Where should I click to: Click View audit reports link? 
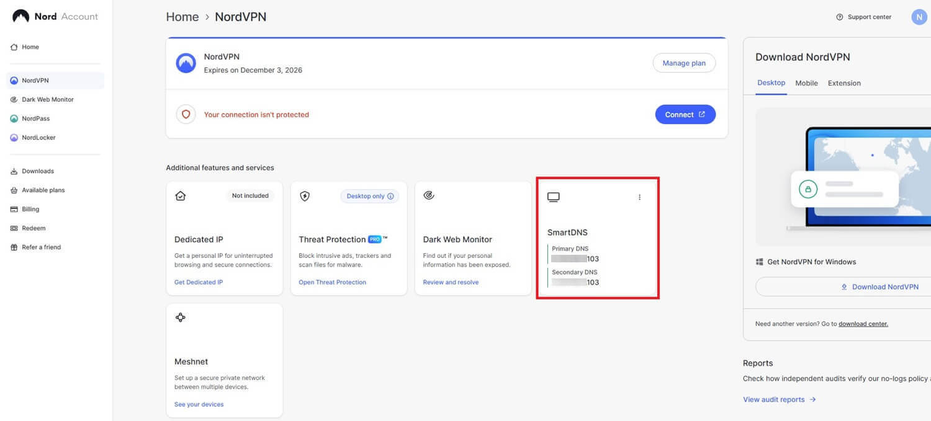[x=780, y=400]
